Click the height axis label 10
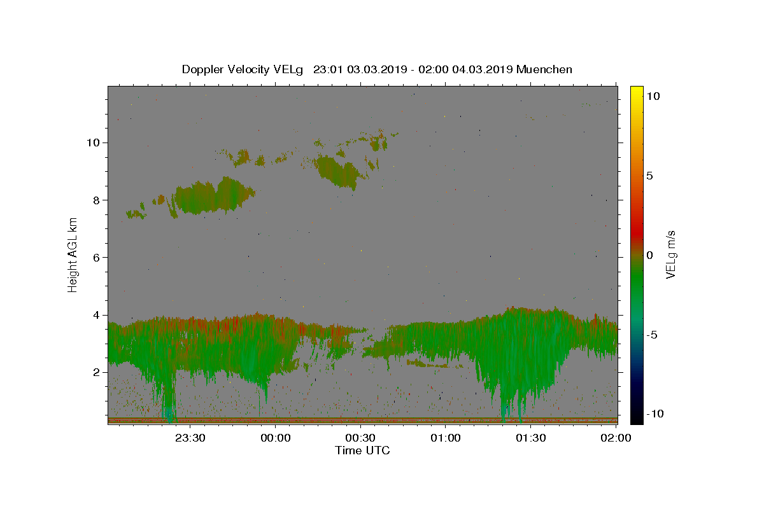Image resolution: width=764 pixels, height=509 pixels. coord(93,143)
